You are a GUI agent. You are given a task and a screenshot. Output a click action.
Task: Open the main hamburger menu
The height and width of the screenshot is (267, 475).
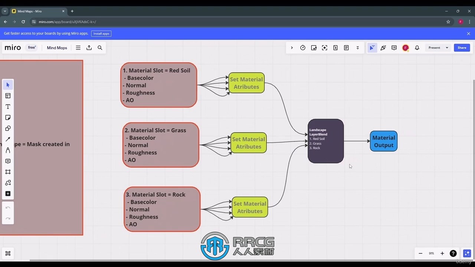[x=78, y=48]
